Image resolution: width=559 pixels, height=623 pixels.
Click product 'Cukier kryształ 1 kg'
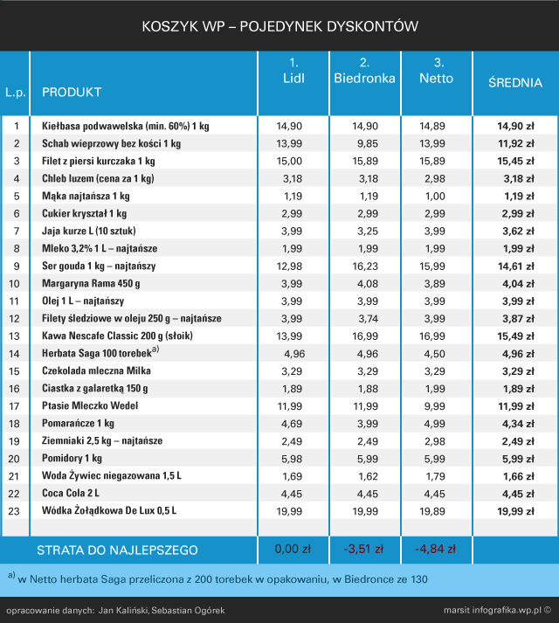pos(84,213)
